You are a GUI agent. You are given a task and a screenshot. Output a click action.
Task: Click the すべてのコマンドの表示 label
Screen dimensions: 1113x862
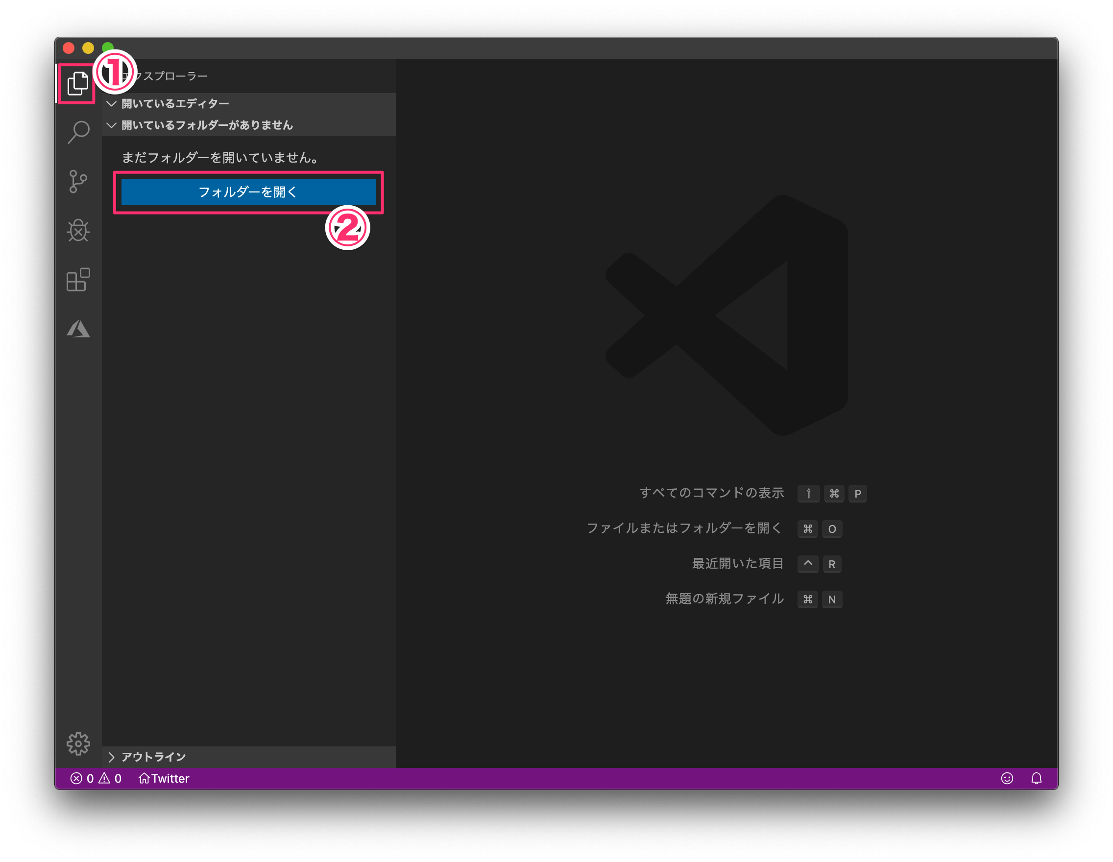click(711, 493)
